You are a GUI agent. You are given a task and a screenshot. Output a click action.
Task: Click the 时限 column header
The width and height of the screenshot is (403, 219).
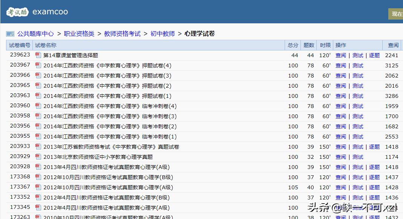(x=325, y=45)
